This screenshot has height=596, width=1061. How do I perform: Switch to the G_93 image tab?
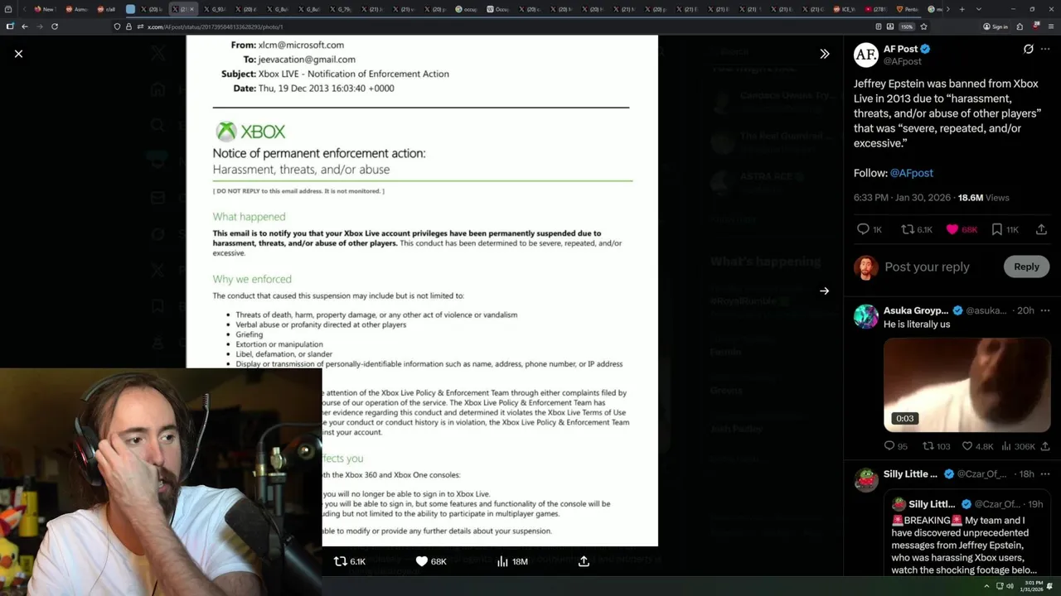214,9
